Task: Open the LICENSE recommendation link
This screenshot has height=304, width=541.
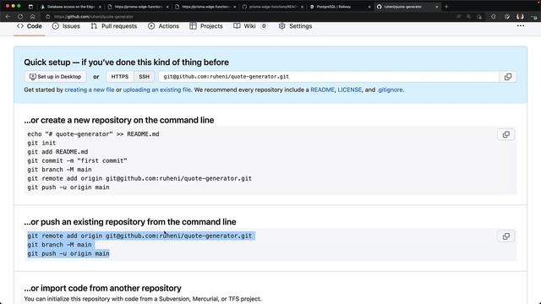Action: [349, 90]
